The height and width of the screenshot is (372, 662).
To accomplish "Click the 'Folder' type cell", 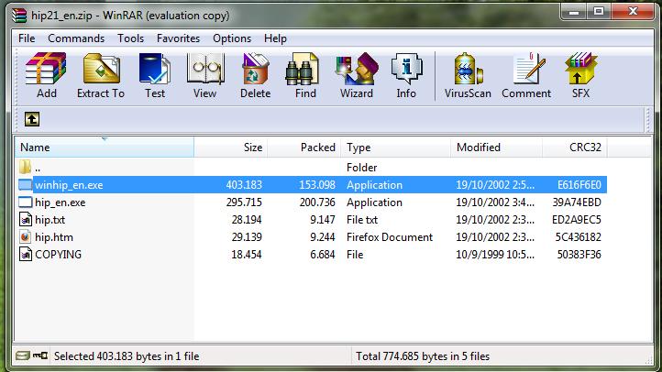I will tap(362, 168).
